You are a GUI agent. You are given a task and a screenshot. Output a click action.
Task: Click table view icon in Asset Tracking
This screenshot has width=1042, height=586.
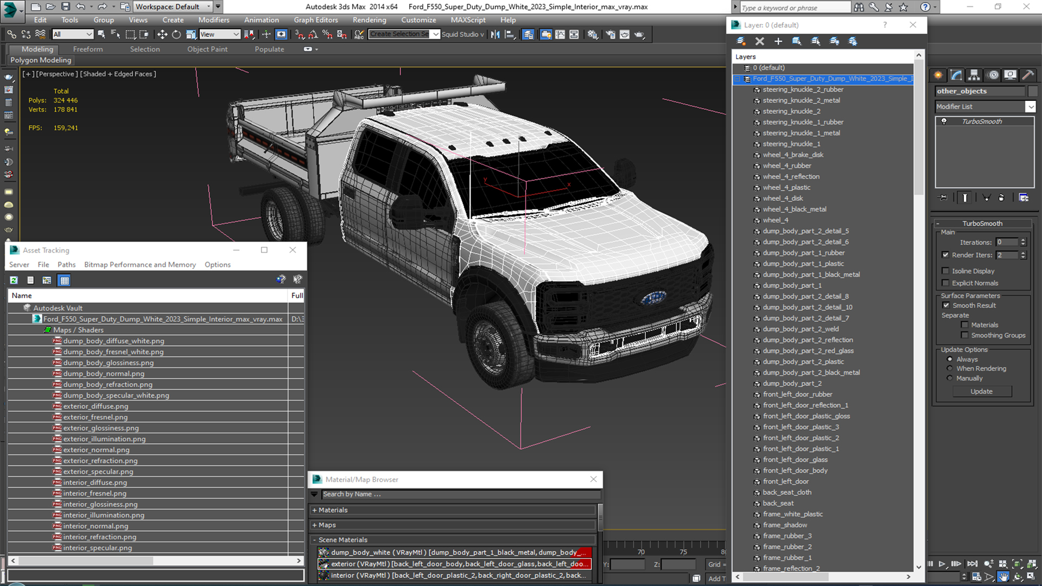pyautogui.click(x=65, y=280)
